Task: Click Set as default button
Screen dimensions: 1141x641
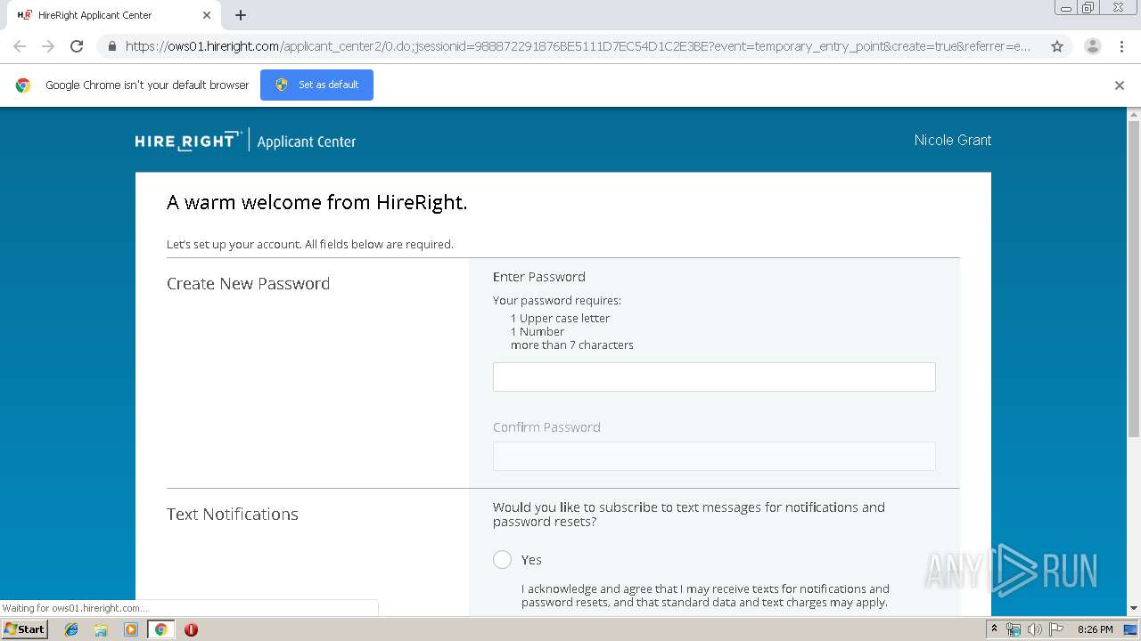Action: coord(316,85)
